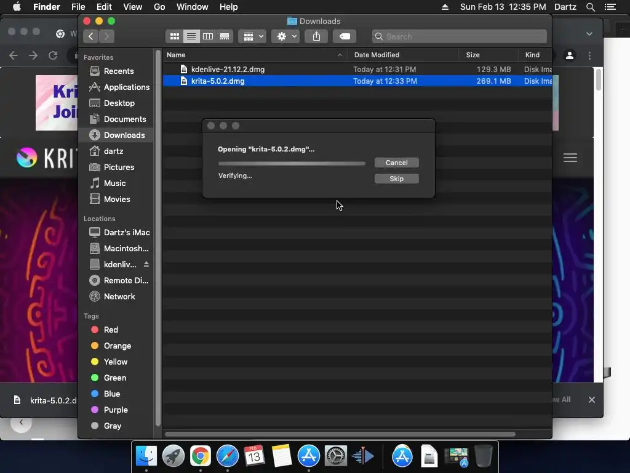Open Google Chrome from the Dock
This screenshot has width=630, height=473.
click(x=201, y=456)
